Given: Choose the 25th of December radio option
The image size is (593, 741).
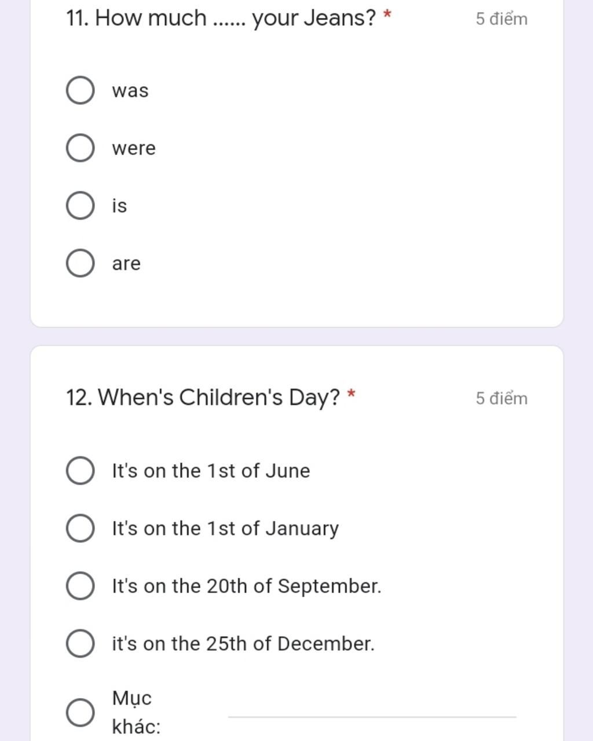Looking at the screenshot, I should pos(80,643).
